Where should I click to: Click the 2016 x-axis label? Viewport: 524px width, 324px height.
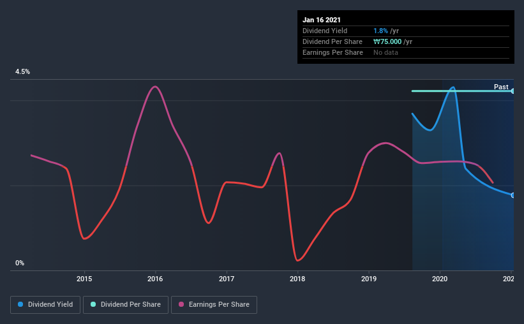pos(155,279)
